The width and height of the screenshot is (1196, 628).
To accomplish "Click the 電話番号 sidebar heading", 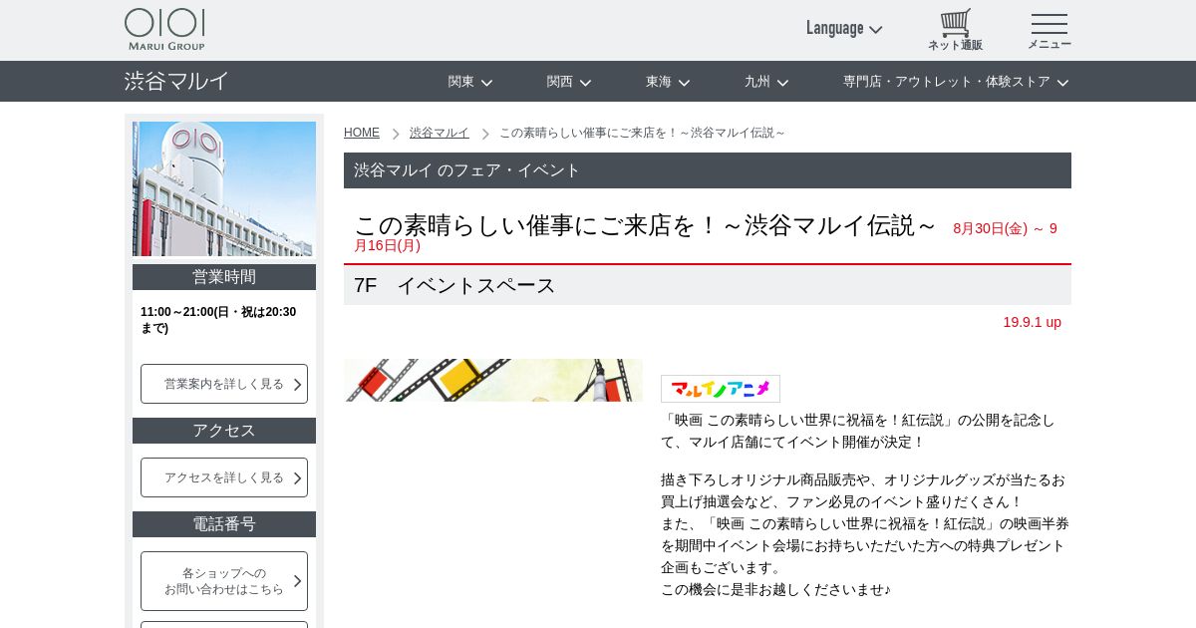I will tap(224, 524).
